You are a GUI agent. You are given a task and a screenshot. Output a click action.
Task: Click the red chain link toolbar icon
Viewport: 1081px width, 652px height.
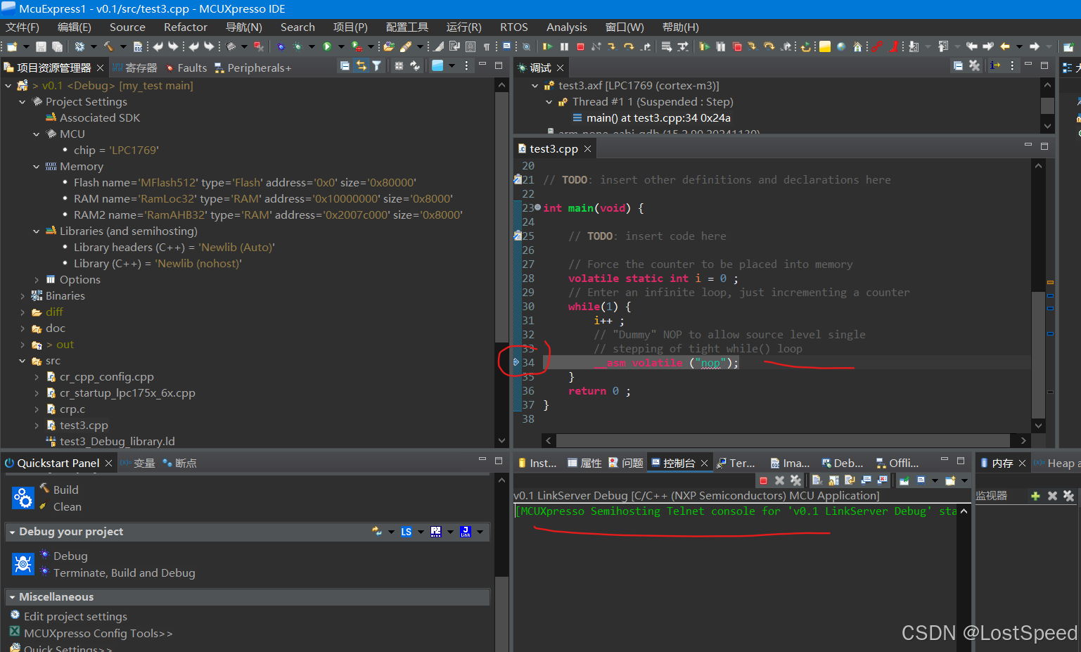877,46
